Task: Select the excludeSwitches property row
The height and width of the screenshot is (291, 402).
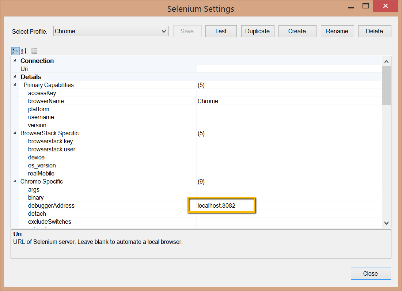Action: (49, 222)
